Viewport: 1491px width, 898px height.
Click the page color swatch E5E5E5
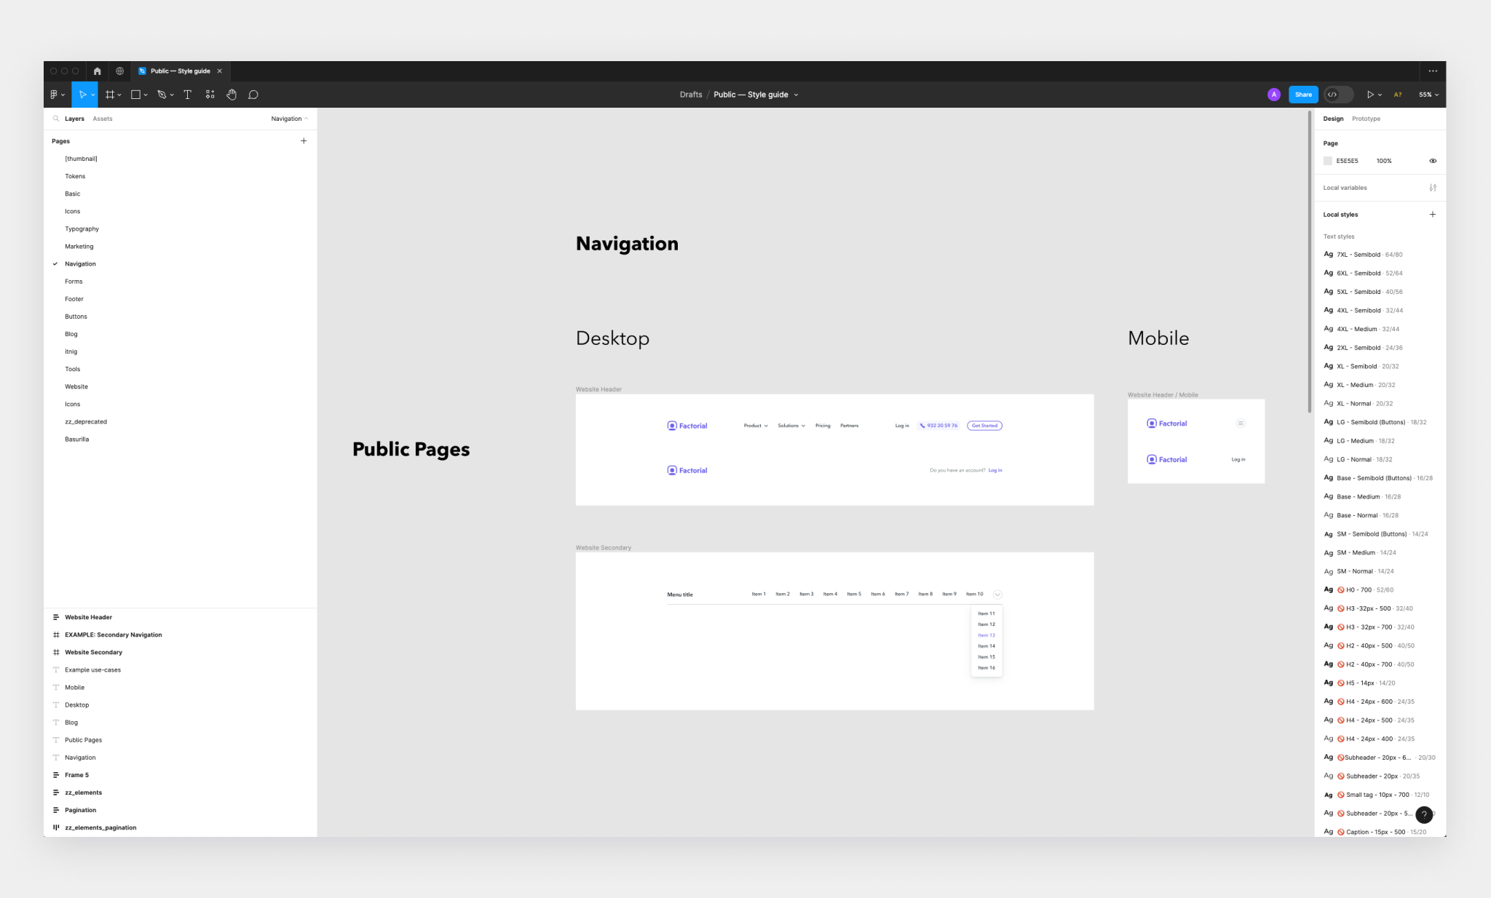point(1328,161)
